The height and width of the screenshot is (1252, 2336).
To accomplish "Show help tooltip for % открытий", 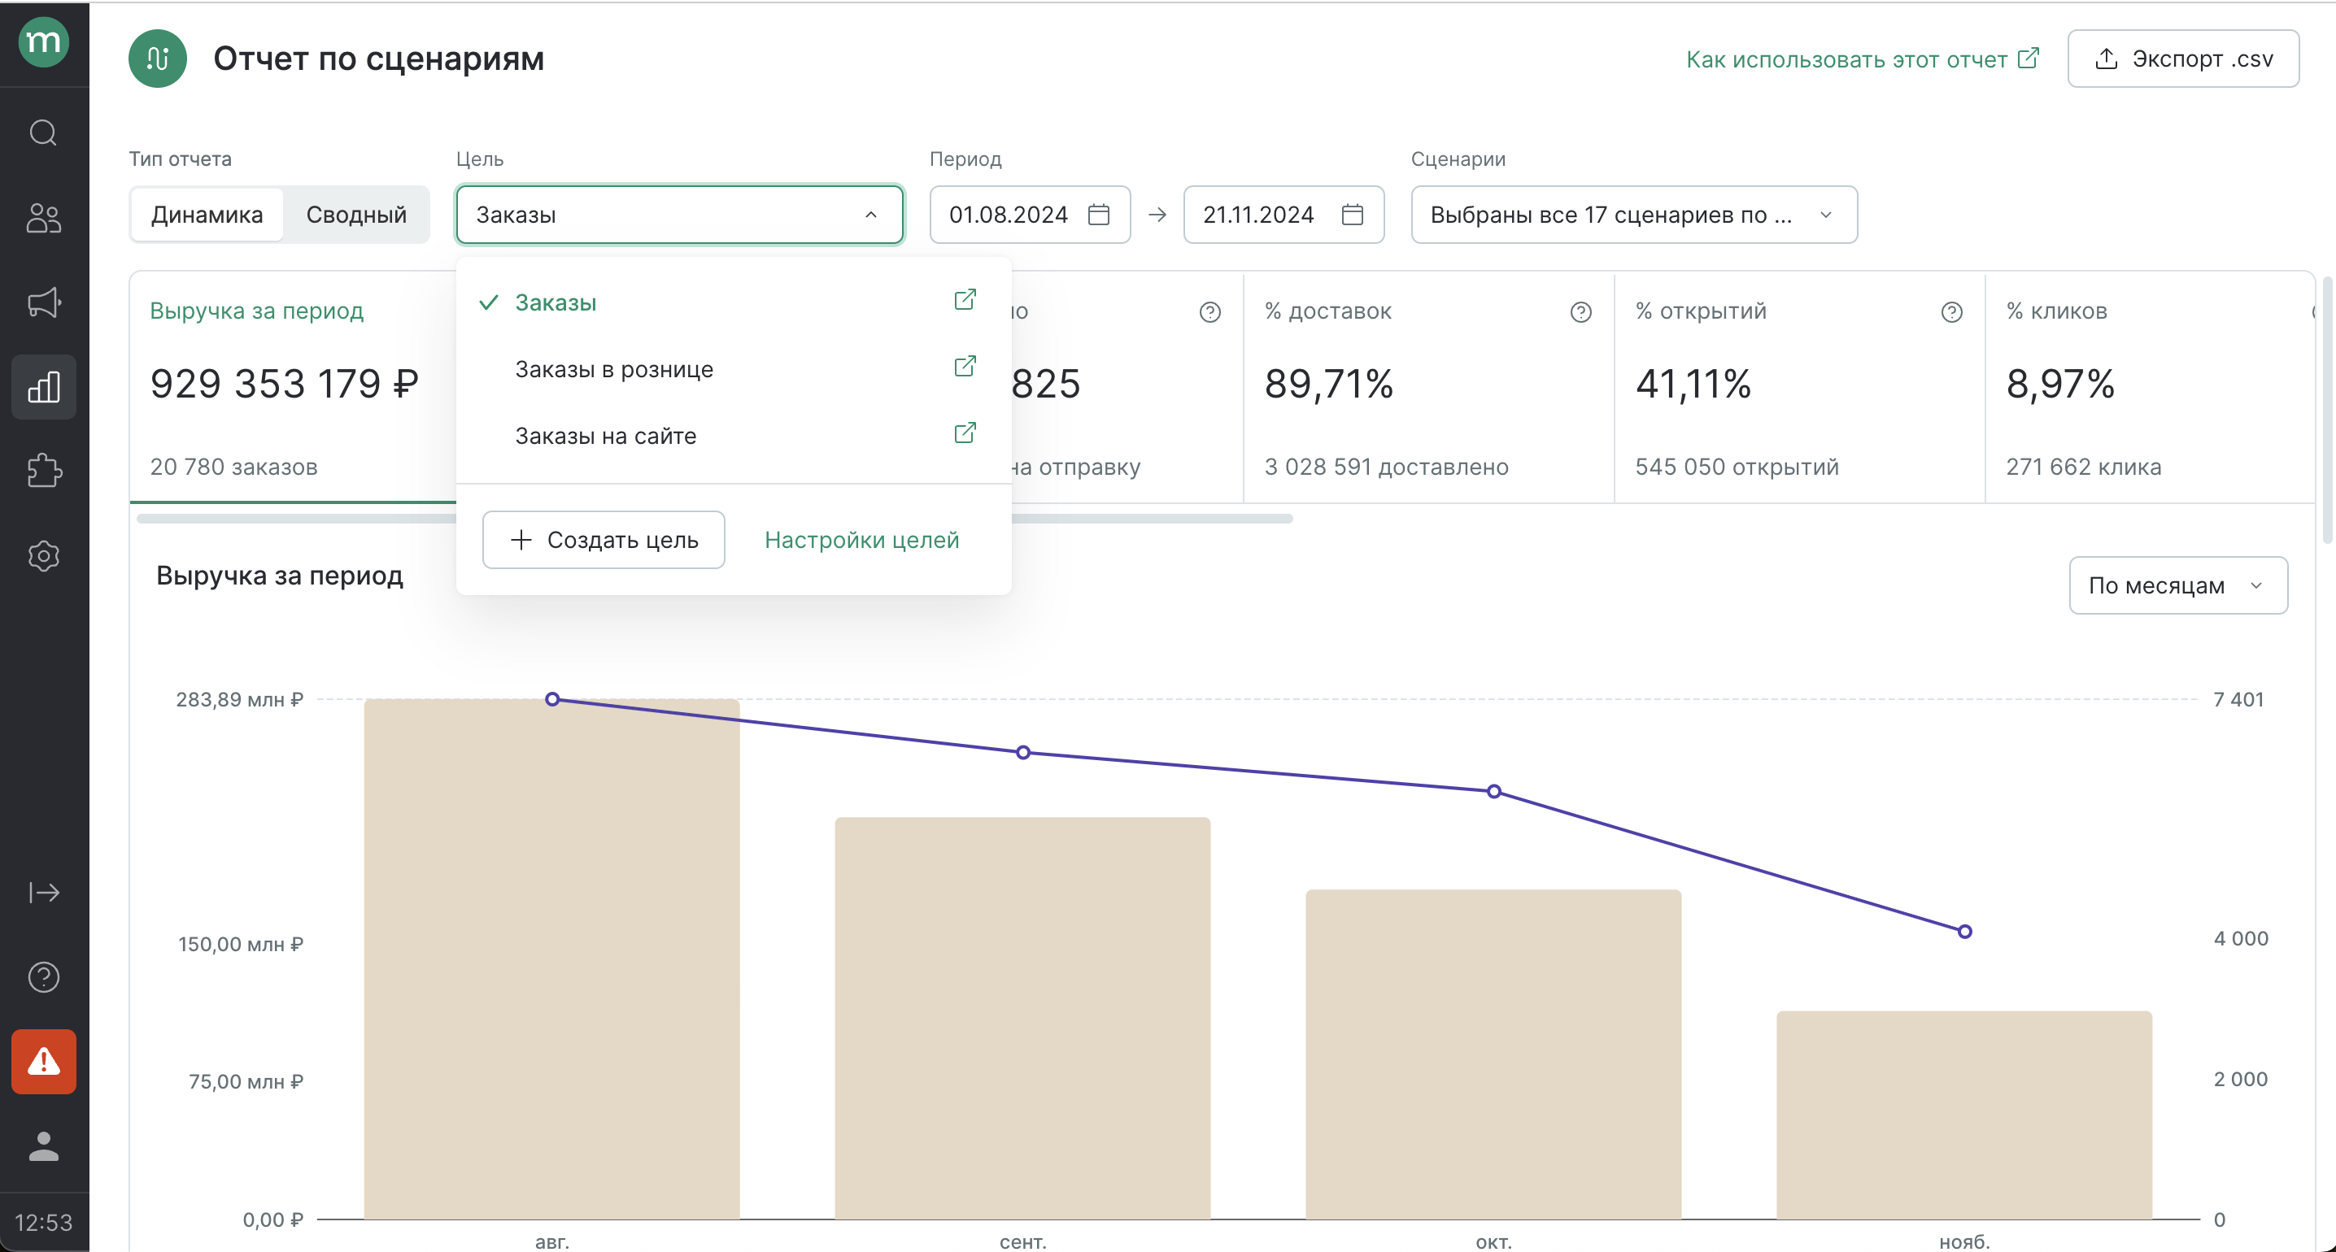I will click(x=1951, y=313).
